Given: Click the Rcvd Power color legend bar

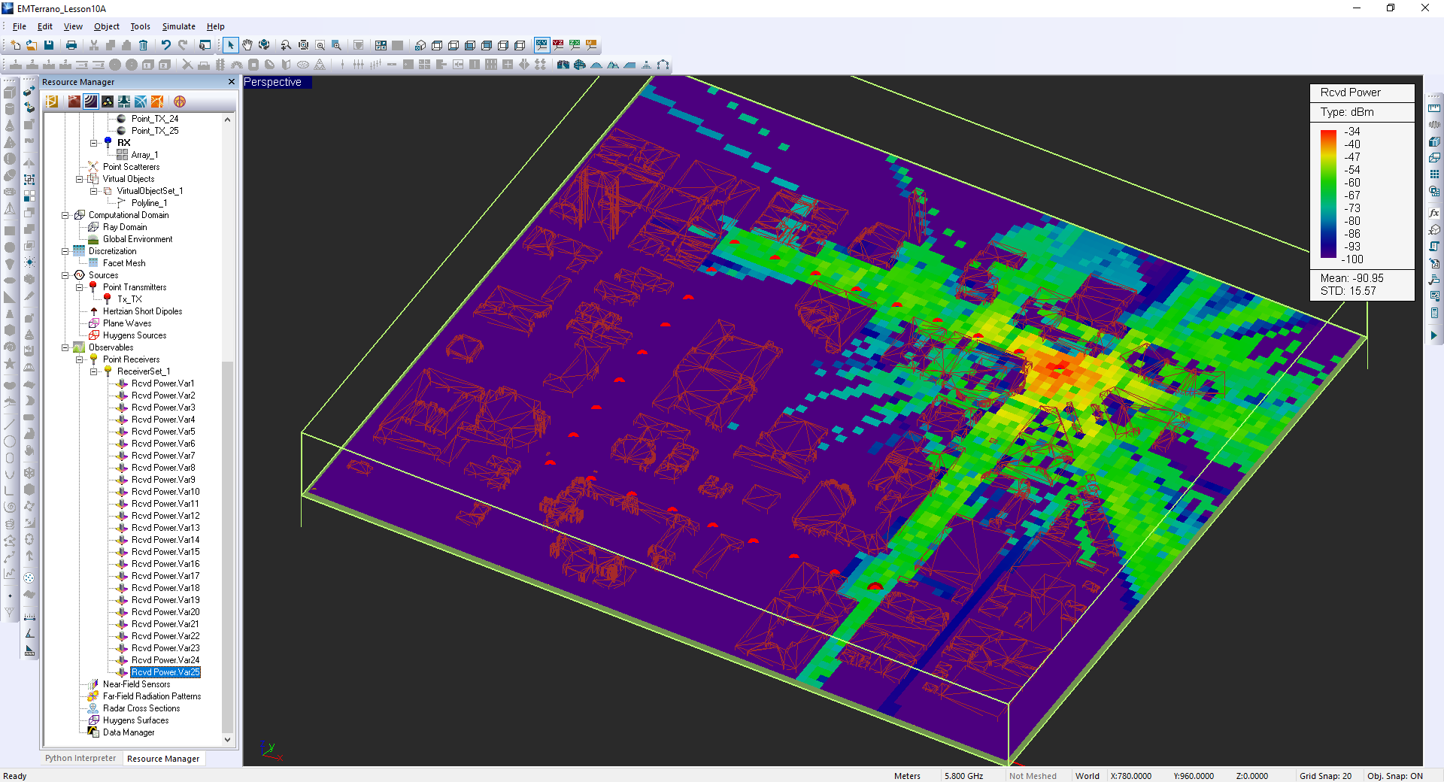Looking at the screenshot, I should tap(1328, 194).
